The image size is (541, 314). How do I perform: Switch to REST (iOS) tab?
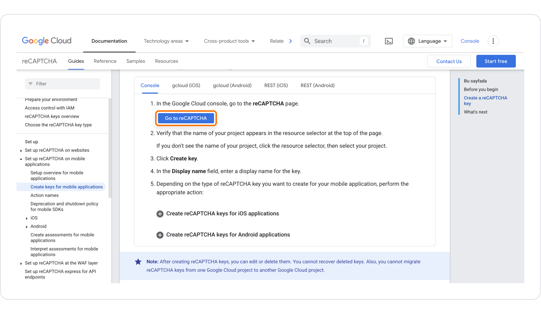pyautogui.click(x=276, y=86)
